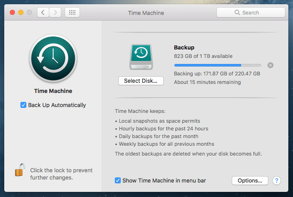Go forward with the right chevron button

tap(55, 12)
